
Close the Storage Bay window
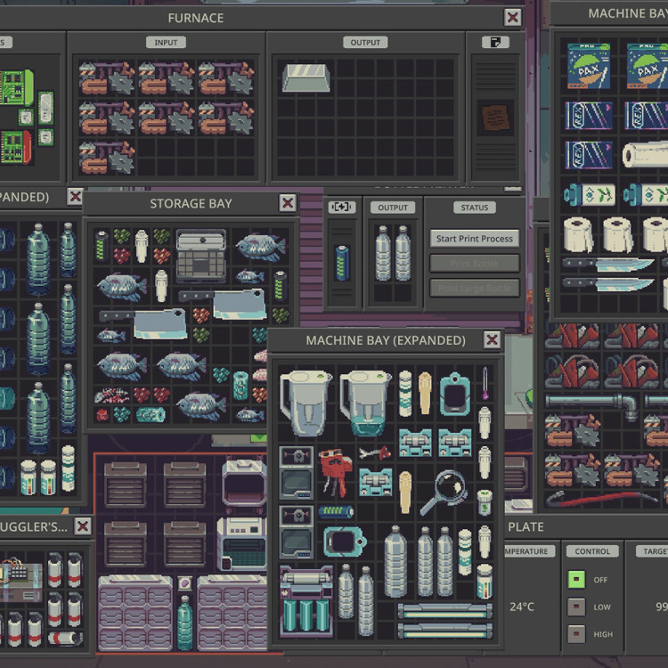click(288, 203)
